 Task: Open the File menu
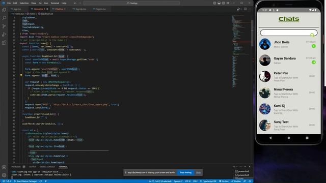(x=9, y=3)
